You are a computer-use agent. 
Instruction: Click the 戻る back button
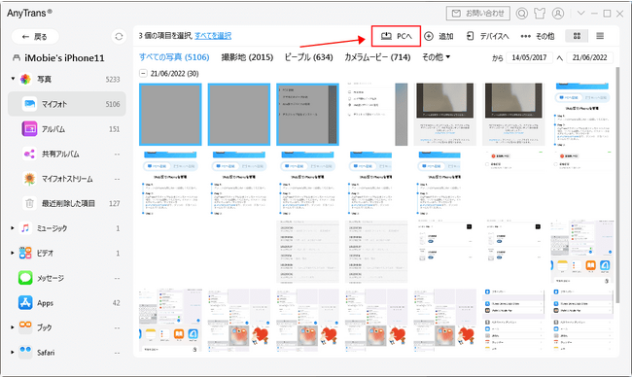[35, 37]
